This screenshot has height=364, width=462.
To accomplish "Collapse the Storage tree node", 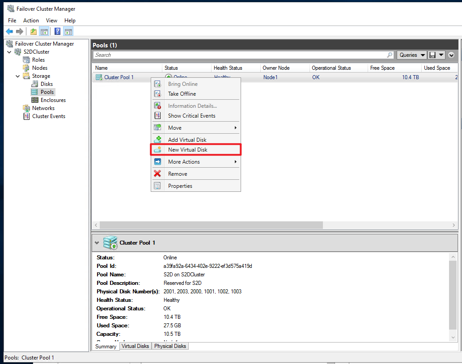I will pyautogui.click(x=18, y=76).
